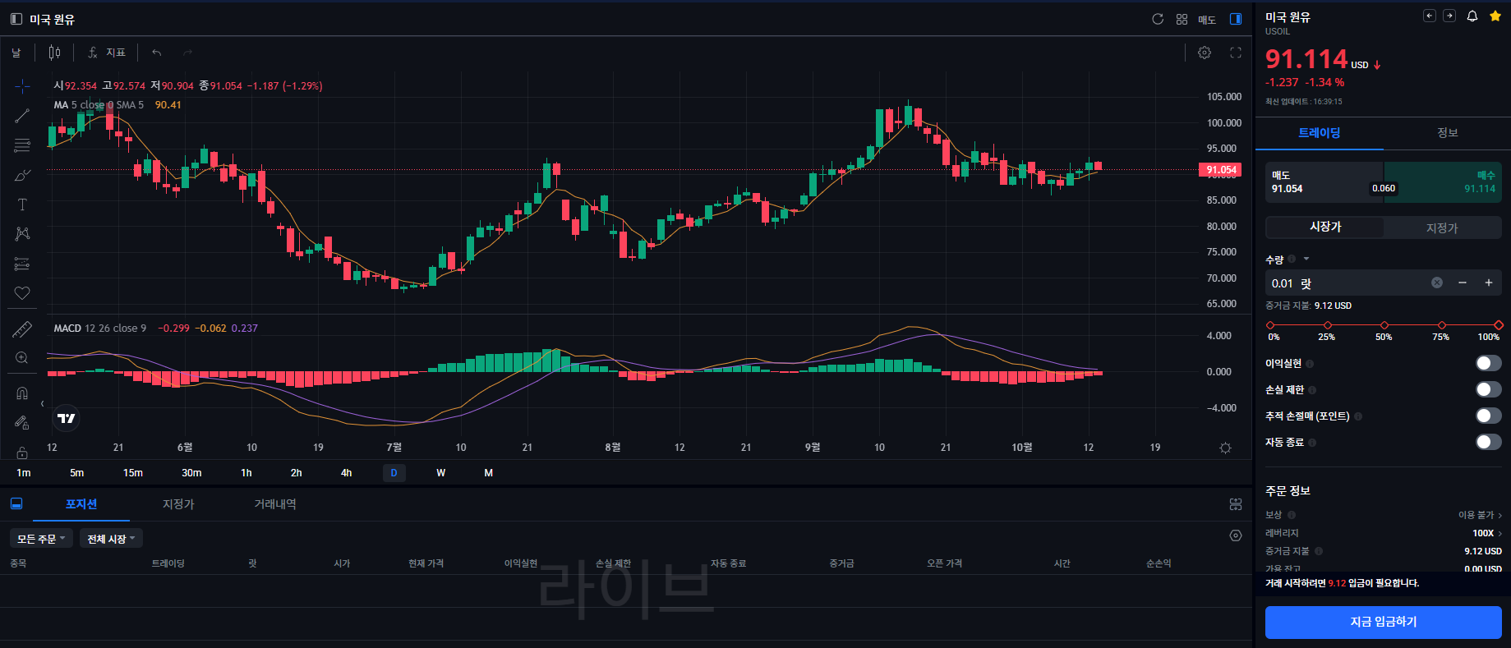Click the 매도 91.054 sell button
The width and height of the screenshot is (1511, 648).
tap(1324, 182)
